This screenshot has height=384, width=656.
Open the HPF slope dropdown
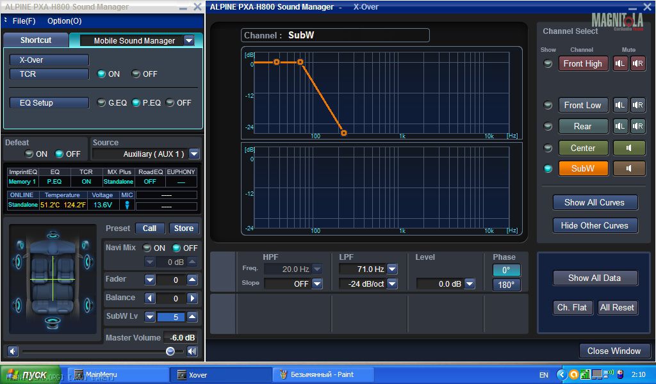coord(317,284)
